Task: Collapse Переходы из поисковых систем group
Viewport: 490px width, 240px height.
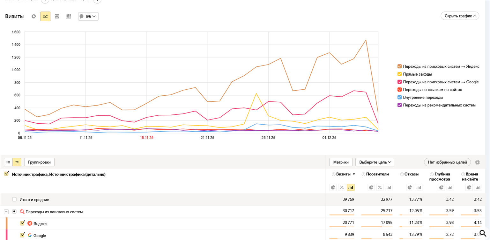Action: point(6,212)
